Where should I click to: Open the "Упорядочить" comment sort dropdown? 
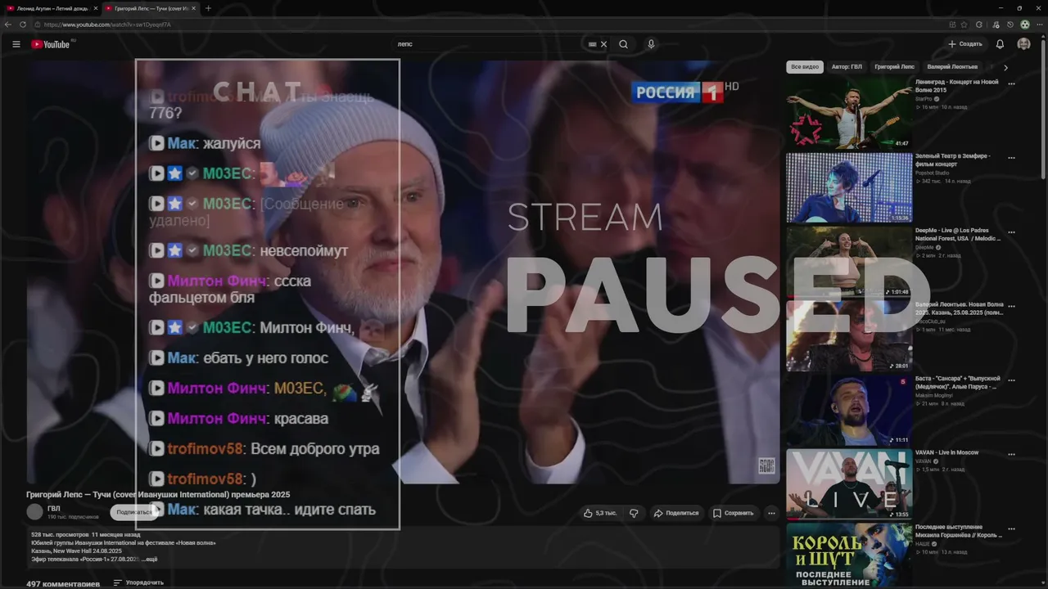138,582
